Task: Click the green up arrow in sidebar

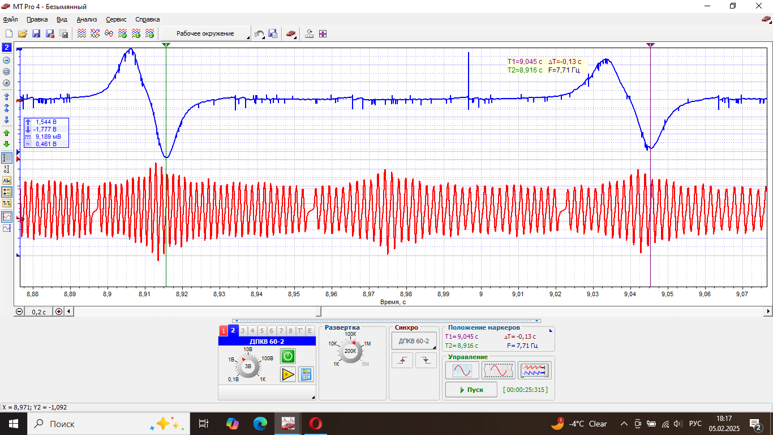Action: [x=7, y=133]
